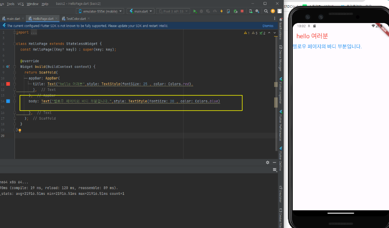
Task: Close the main.dart tab
Action: point(23,19)
